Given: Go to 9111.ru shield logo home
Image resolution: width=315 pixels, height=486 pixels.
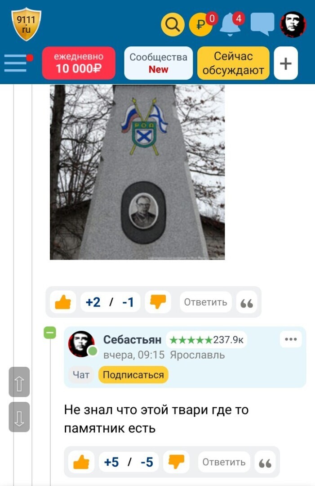Looking at the screenshot, I should pyautogui.click(x=26, y=24).
